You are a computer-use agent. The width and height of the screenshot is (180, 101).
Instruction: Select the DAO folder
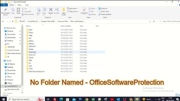(x=30, y=30)
